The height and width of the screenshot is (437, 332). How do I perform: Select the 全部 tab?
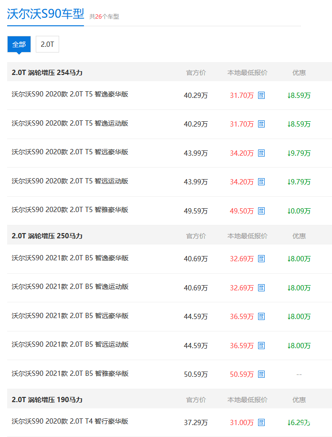[x=19, y=44]
